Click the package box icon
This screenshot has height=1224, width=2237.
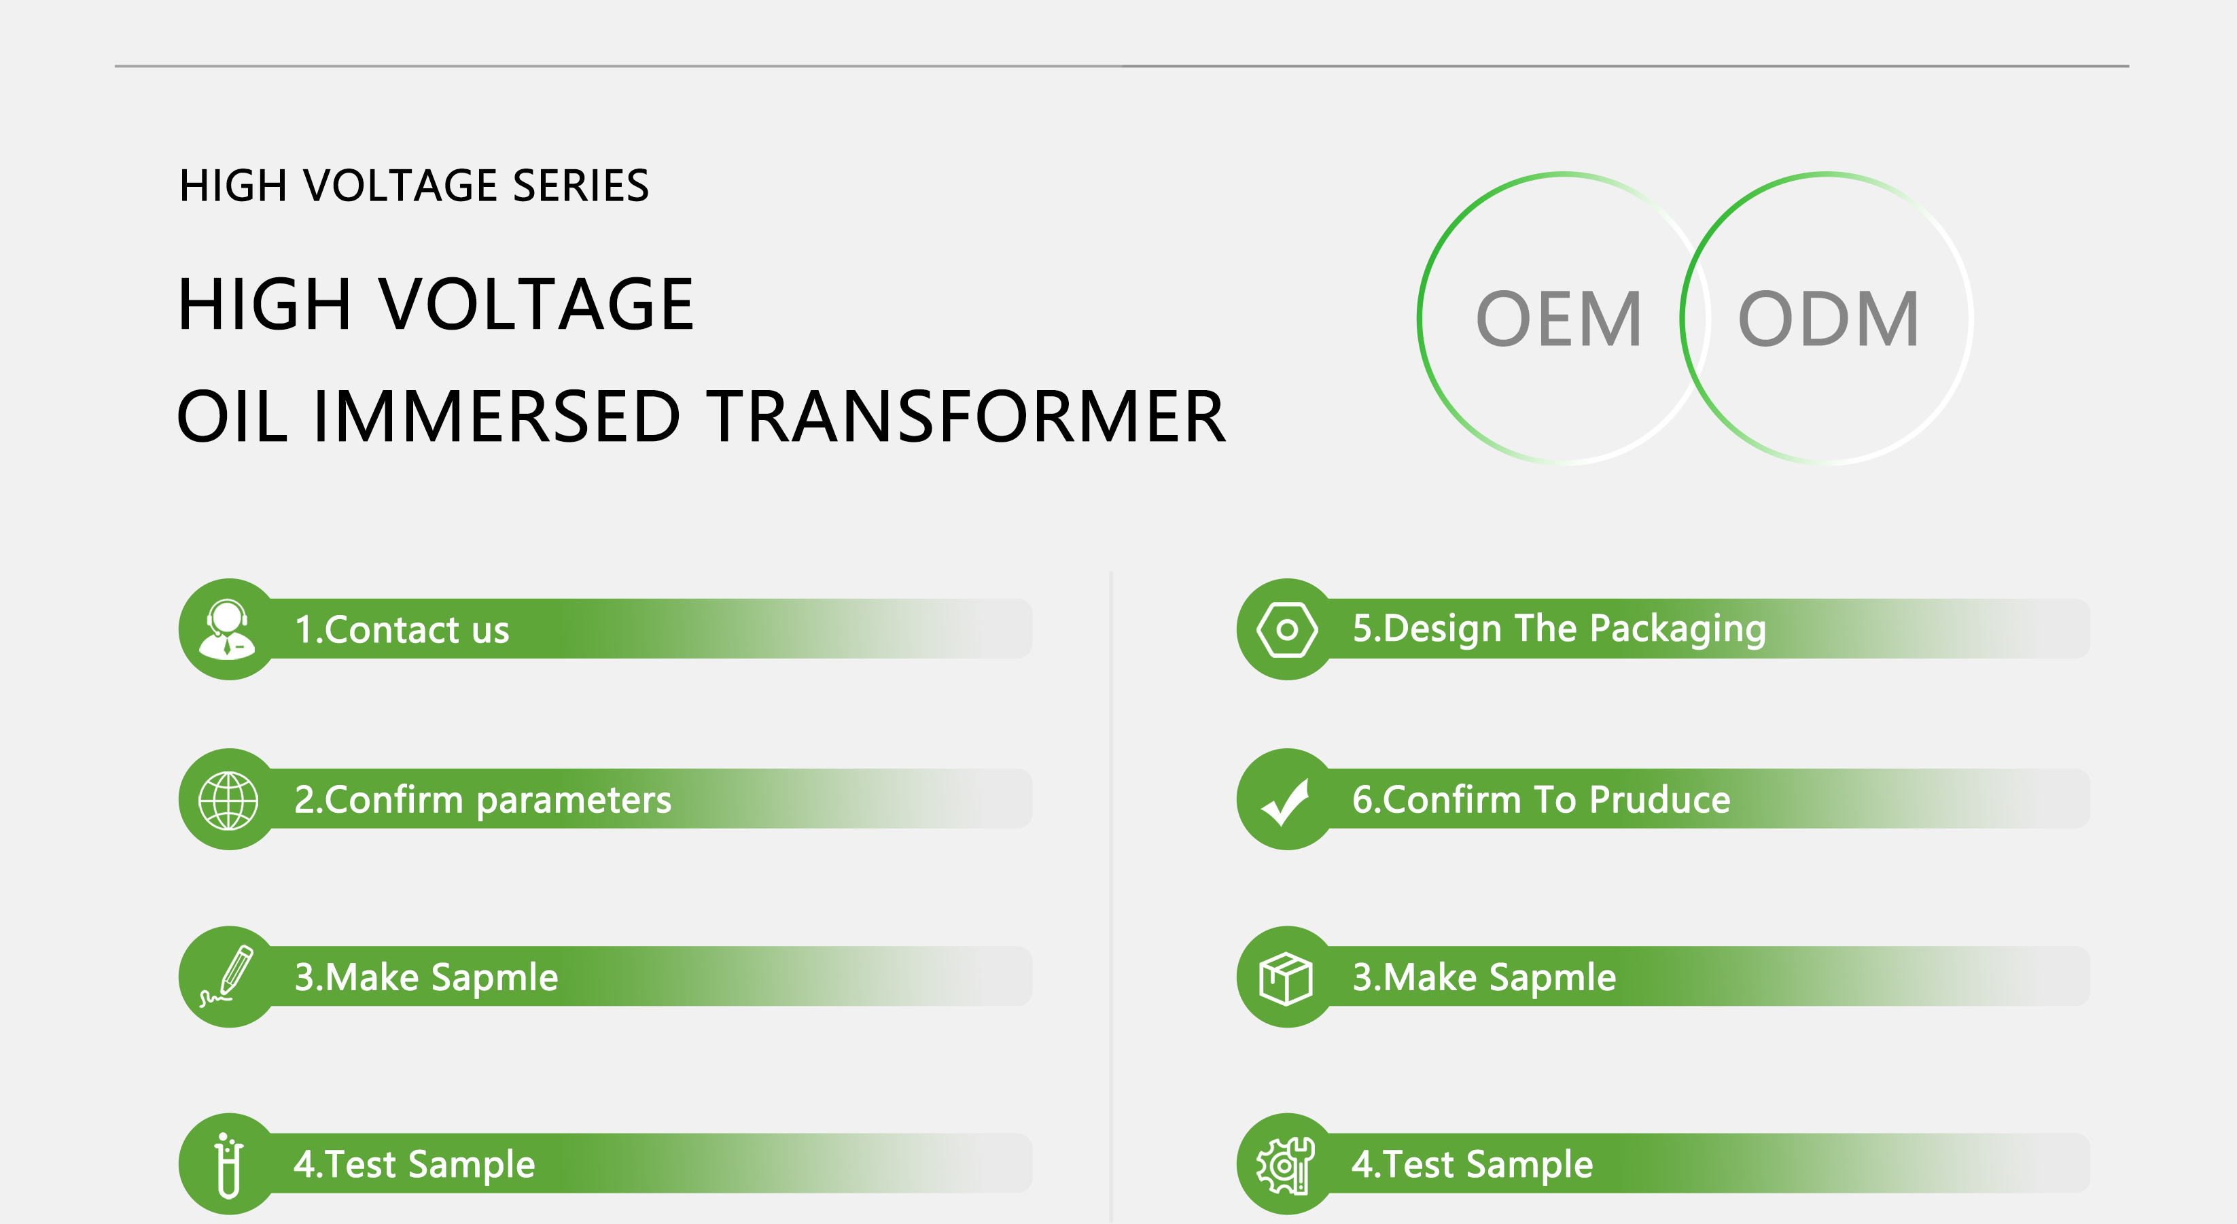coord(1286,978)
